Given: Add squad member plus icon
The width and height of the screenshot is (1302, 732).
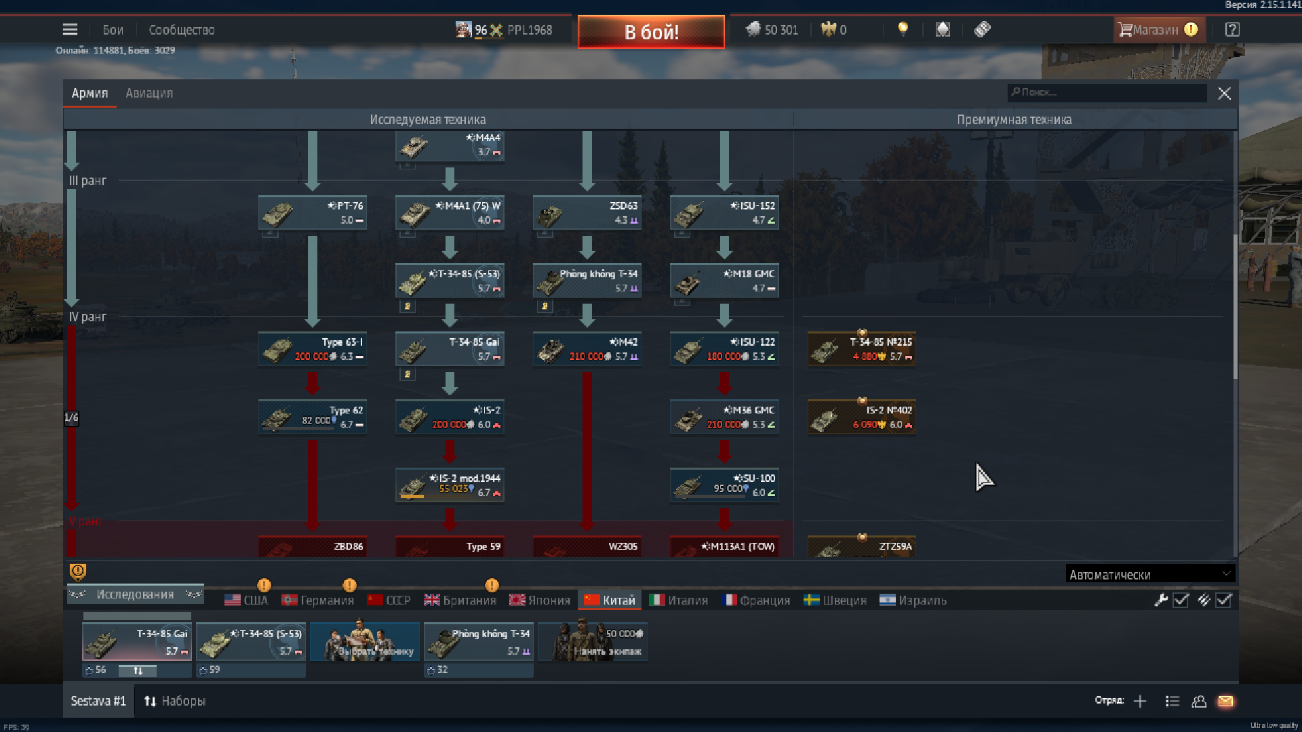Looking at the screenshot, I should (1140, 701).
